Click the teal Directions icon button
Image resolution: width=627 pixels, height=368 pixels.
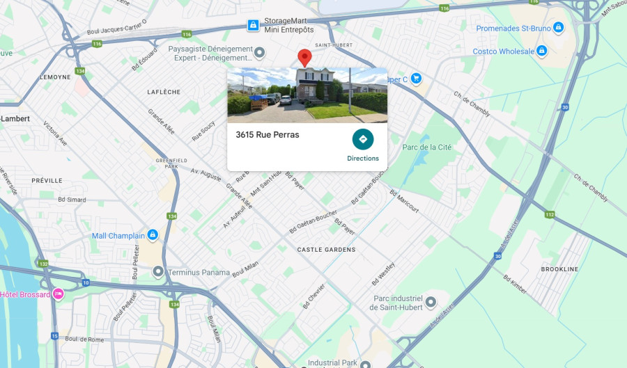pos(363,139)
